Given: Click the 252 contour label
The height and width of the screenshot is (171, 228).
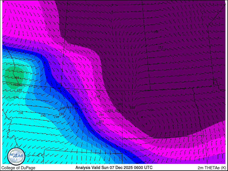Looking at the screenshot, I should point(161,47).
